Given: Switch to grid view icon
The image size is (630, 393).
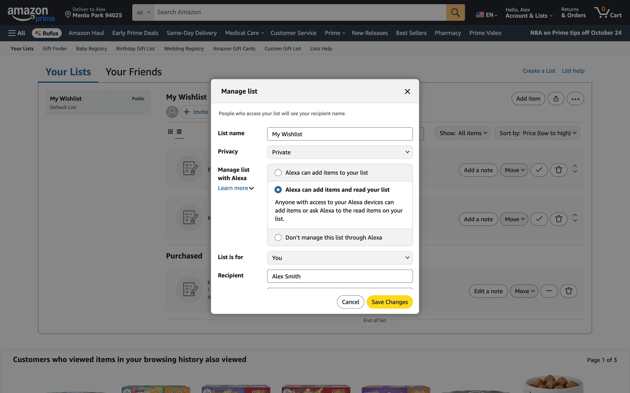Looking at the screenshot, I should (x=170, y=132).
